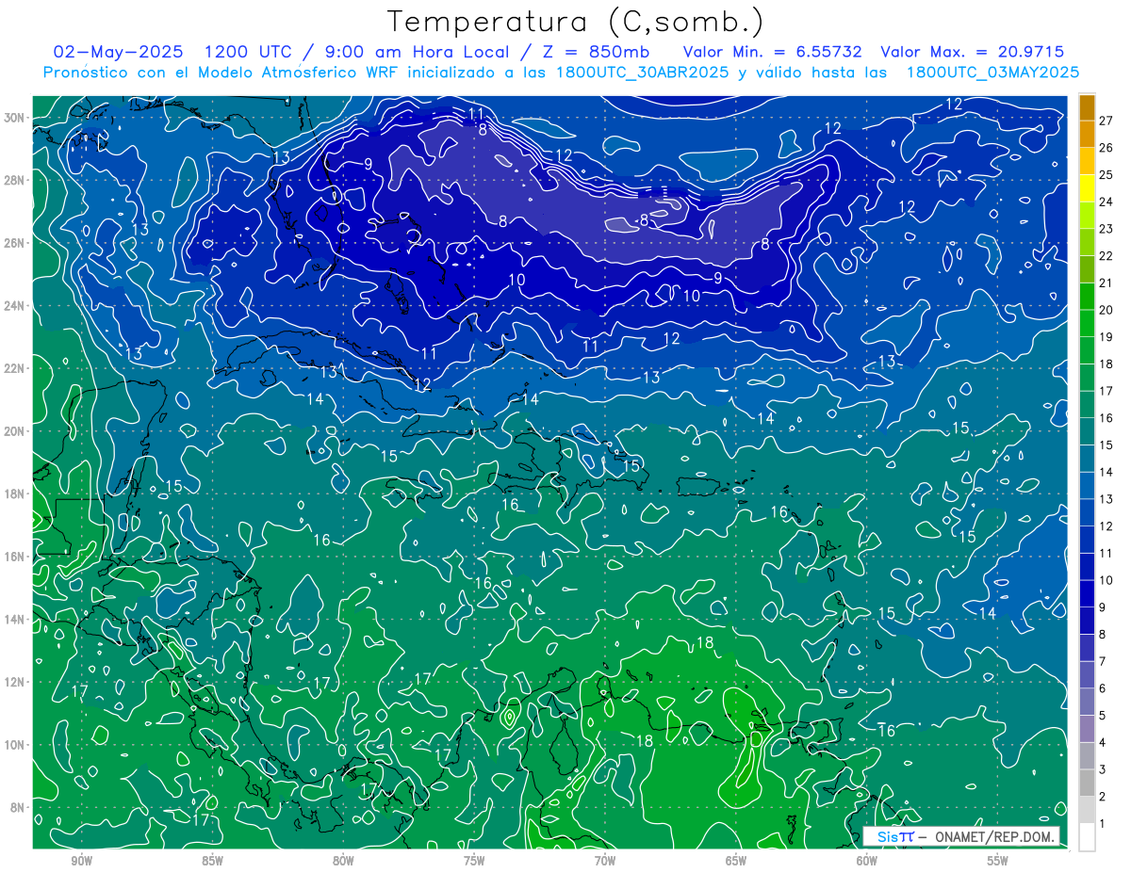The height and width of the screenshot is (873, 1131).
Task: Click the latitude axis label "20N"
Action: pyautogui.click(x=16, y=430)
